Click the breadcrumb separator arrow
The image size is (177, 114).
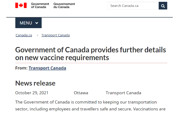tap(38, 35)
